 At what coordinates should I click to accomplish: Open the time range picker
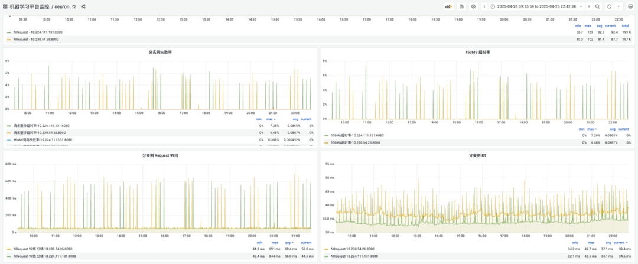(537, 6)
